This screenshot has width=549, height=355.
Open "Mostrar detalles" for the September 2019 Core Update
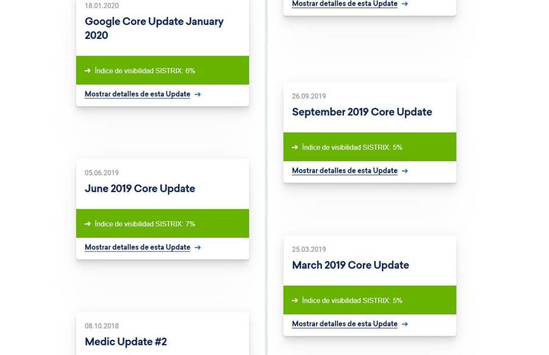click(345, 171)
